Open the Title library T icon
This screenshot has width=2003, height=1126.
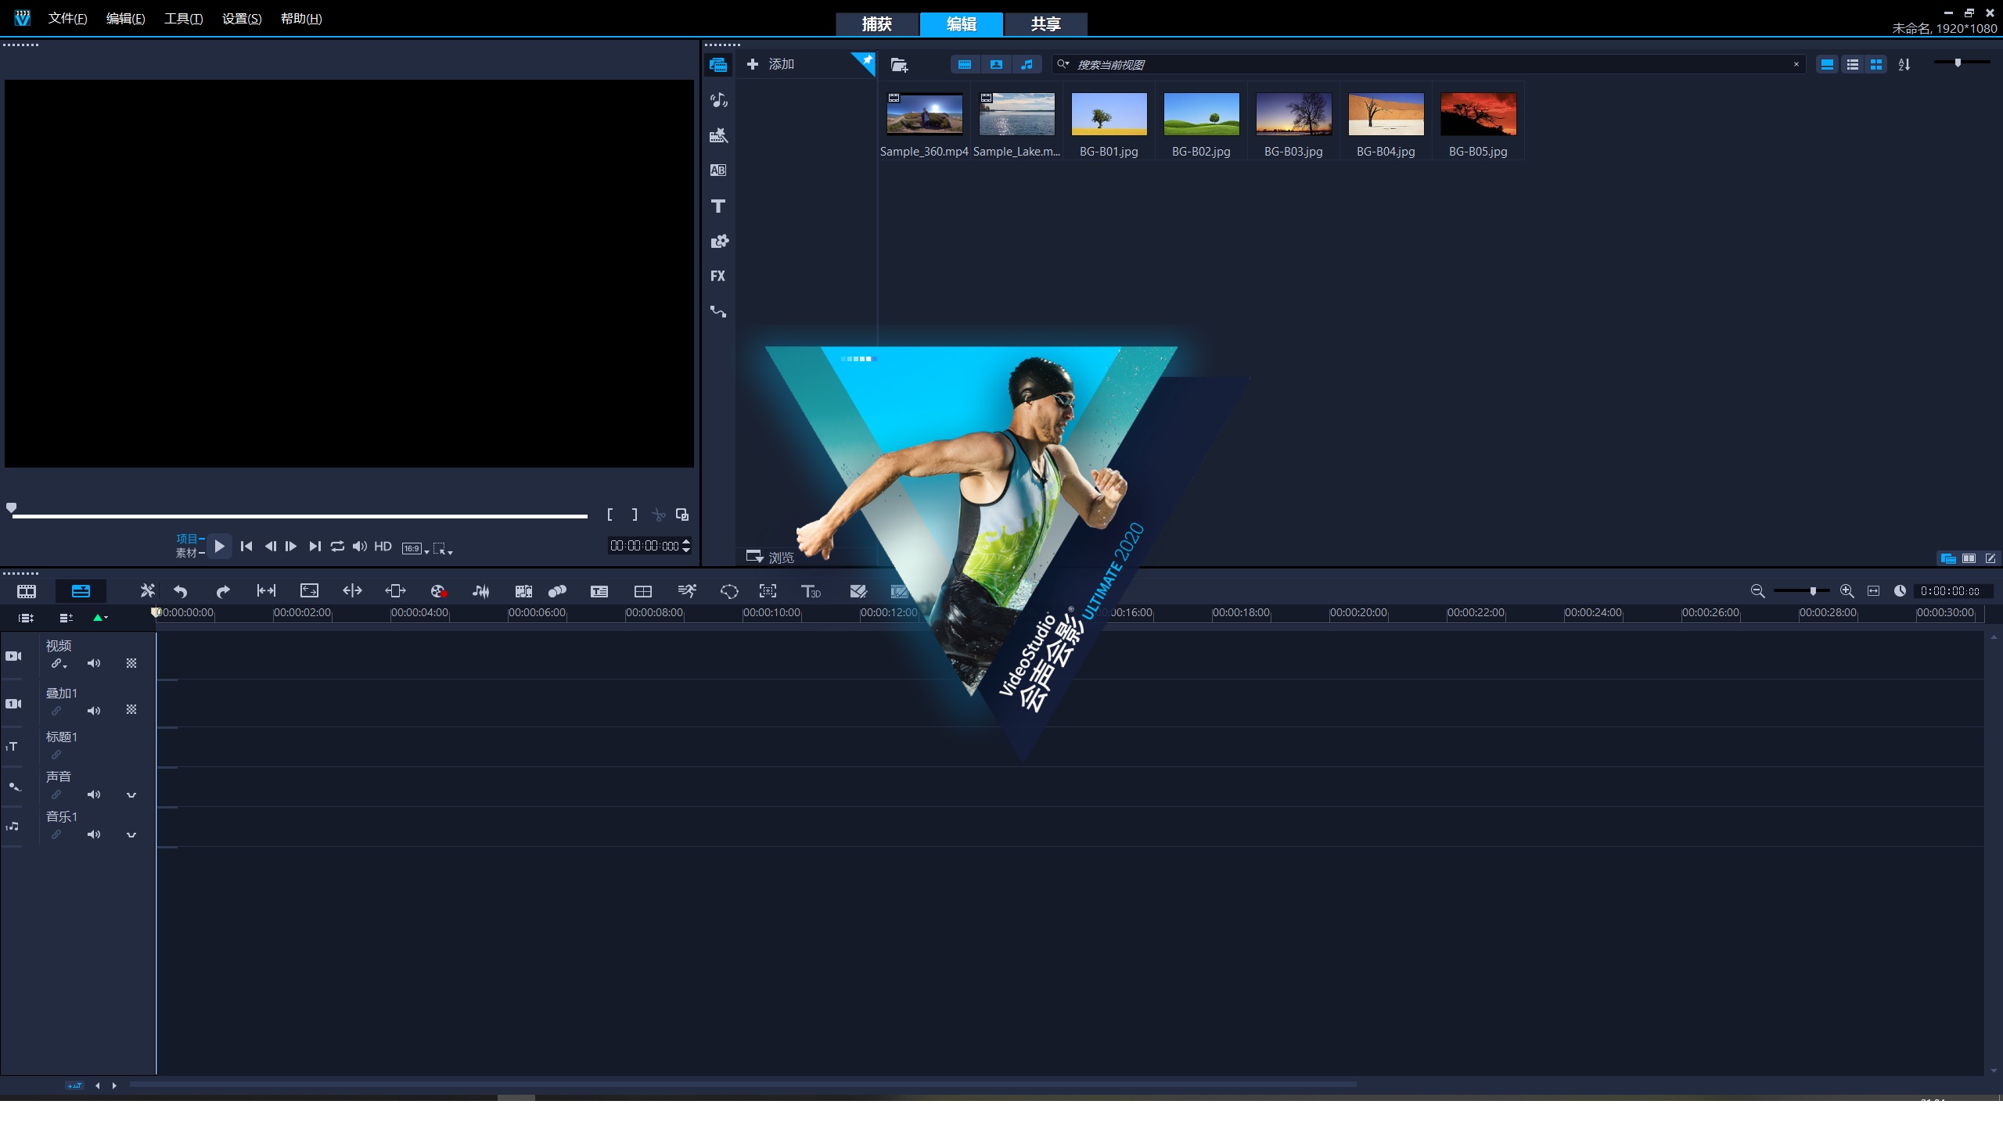tap(718, 206)
